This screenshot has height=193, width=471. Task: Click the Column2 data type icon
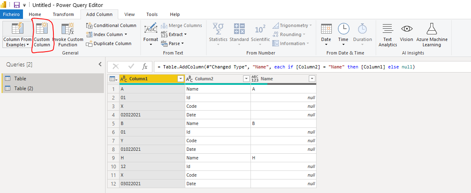pyautogui.click(x=189, y=79)
